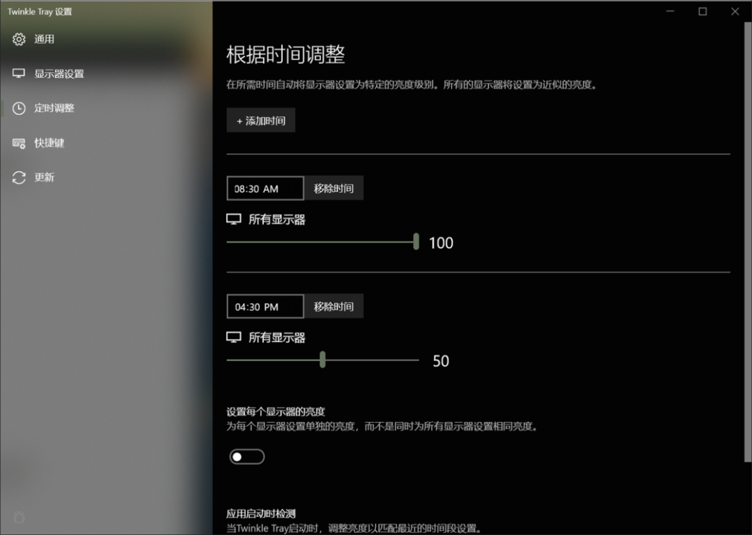752x535 pixels.
Task: Click the 添加时间 button
Action: (260, 120)
